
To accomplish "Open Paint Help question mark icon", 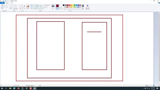I will [x=159, y=3].
